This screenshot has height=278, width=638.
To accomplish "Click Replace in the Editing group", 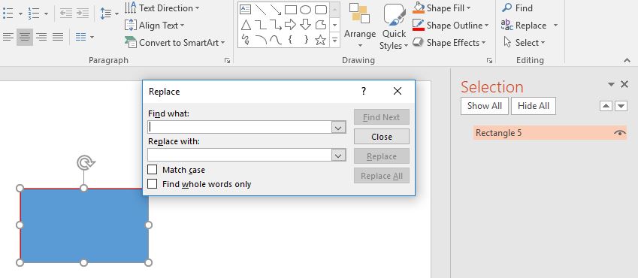I will (524, 26).
